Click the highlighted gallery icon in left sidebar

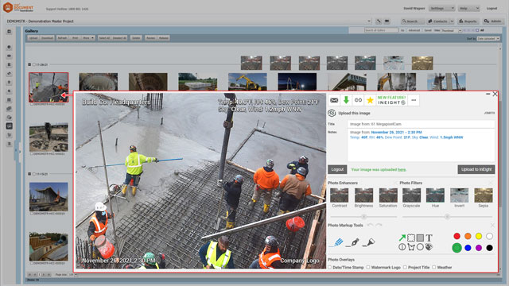(x=9, y=126)
